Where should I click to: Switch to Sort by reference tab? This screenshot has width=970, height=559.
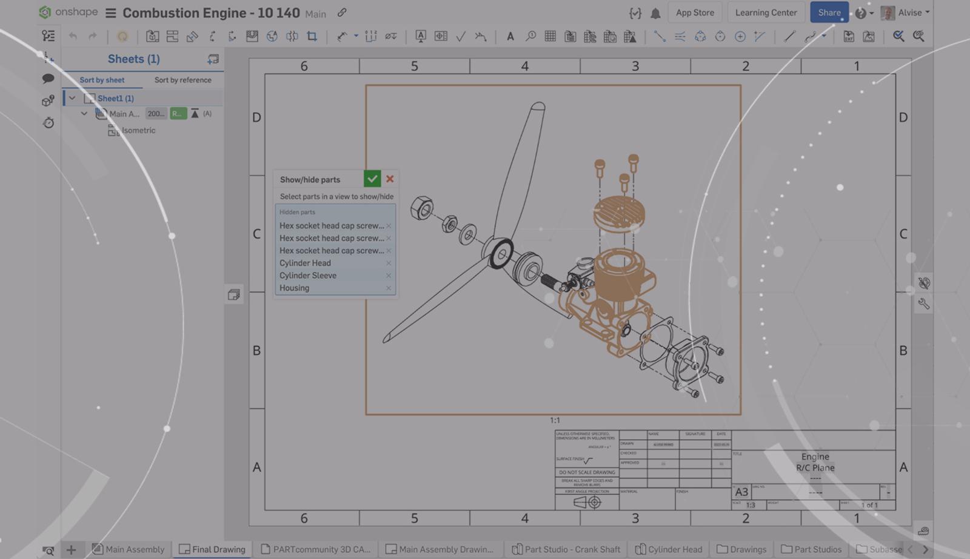[182, 80]
